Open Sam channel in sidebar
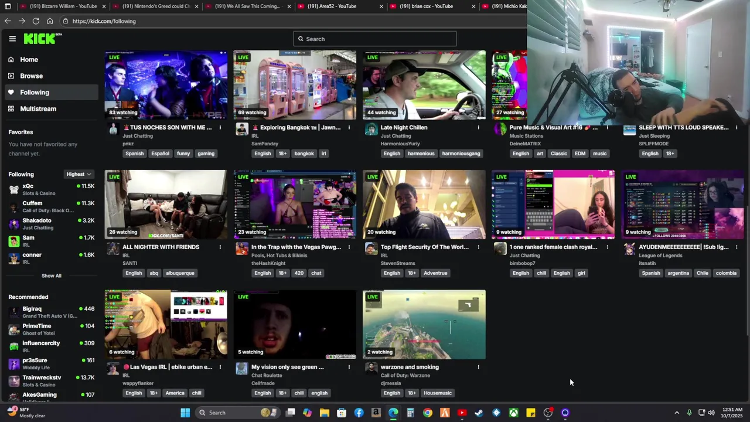This screenshot has width=750, height=422. tap(51, 241)
